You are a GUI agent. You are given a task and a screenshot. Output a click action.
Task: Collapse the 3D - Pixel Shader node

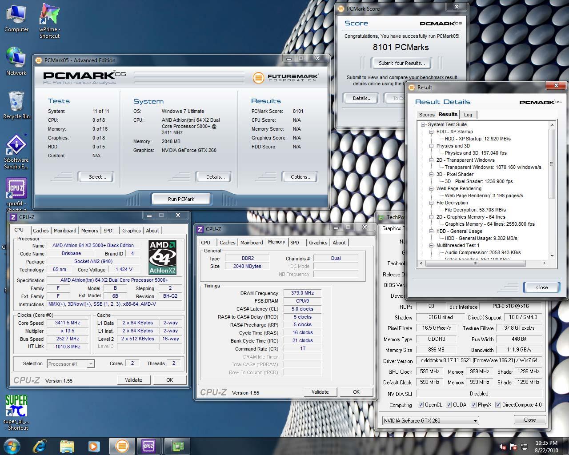(x=432, y=174)
